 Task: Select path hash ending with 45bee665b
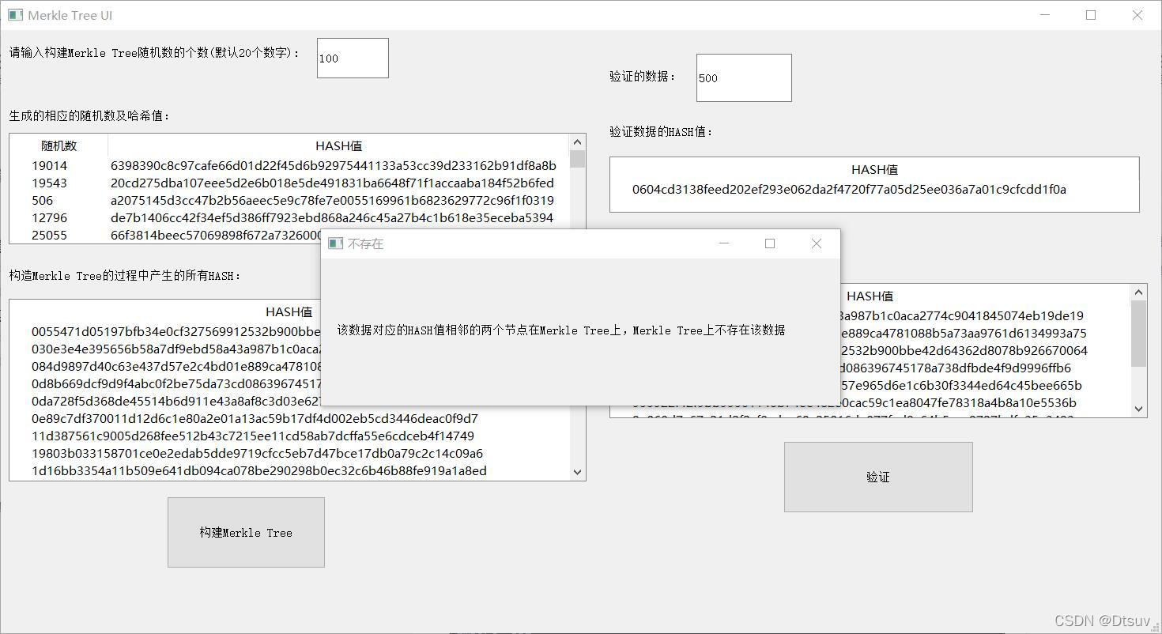click(962, 385)
